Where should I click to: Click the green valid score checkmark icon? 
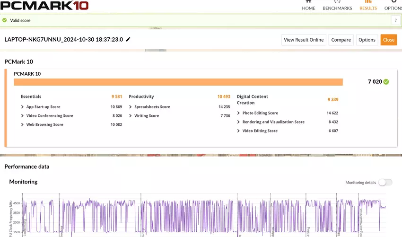[x=5, y=20]
